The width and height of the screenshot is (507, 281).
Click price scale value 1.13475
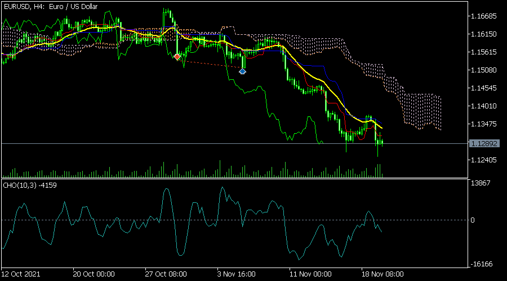tap(484, 124)
